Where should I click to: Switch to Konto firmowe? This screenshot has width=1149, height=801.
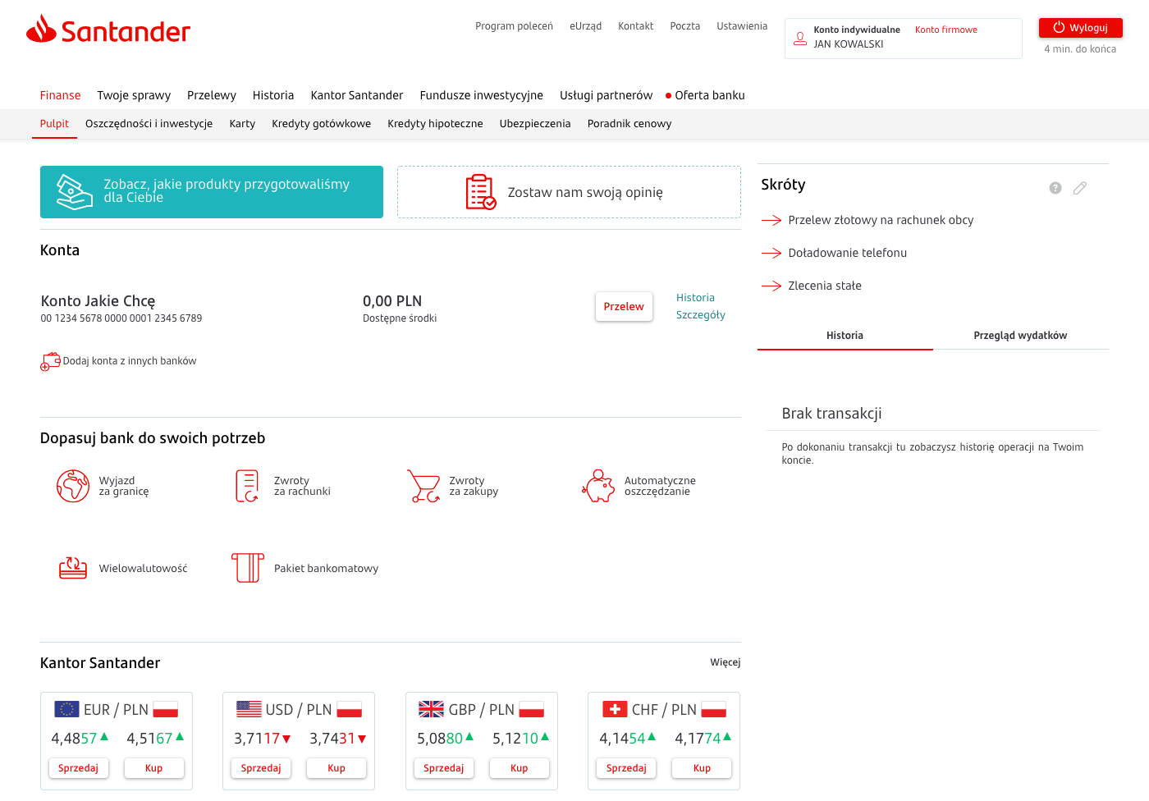coord(945,30)
